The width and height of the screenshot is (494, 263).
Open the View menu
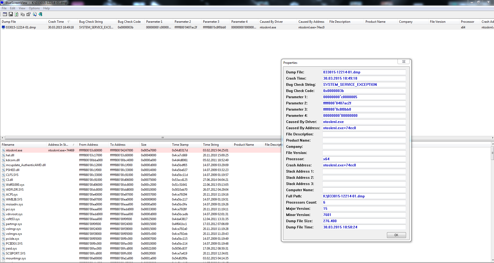point(22,8)
